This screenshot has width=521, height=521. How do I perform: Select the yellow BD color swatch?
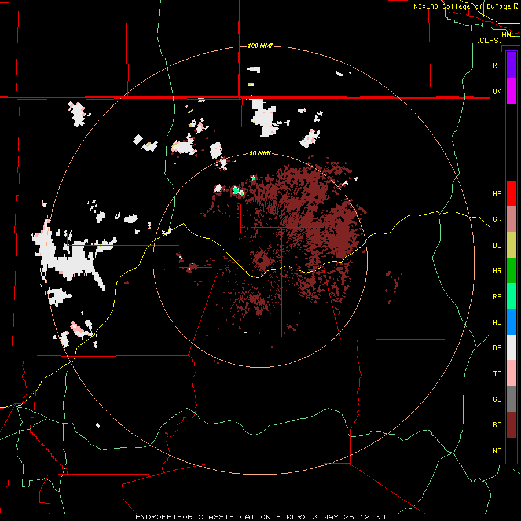point(511,245)
